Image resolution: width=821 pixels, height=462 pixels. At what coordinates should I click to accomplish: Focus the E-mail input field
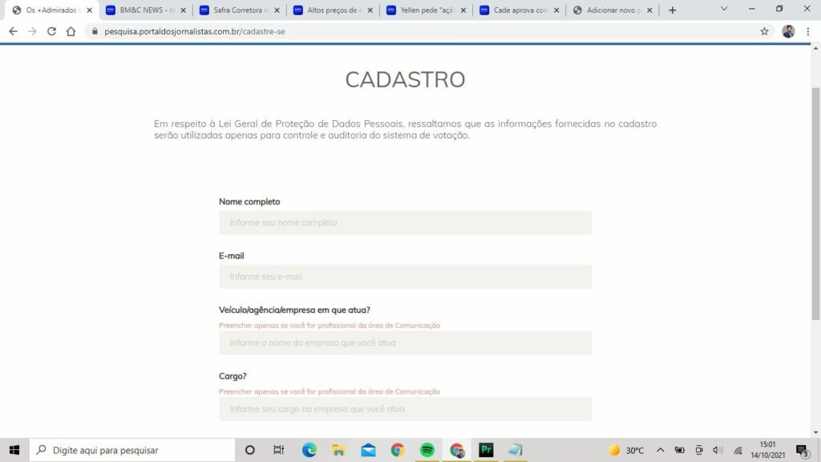click(x=405, y=277)
